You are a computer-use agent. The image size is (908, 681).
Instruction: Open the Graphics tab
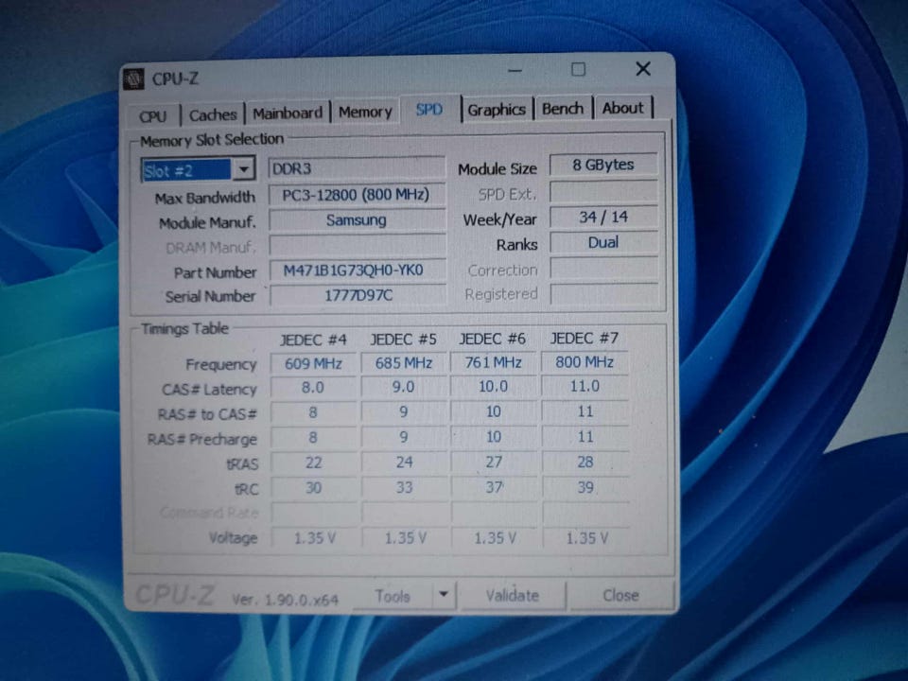pos(497,110)
